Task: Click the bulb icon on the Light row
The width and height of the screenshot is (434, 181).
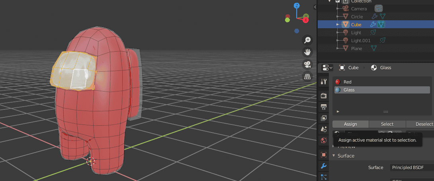Action: click(x=346, y=33)
